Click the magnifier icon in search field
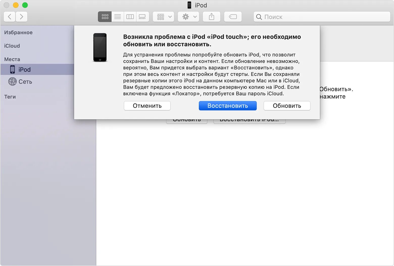394x266 pixels. (x=259, y=17)
